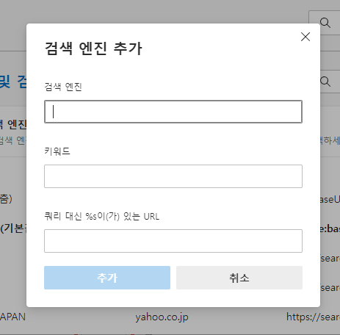Click the top search magnifier icon behind dialog

click(x=325, y=23)
